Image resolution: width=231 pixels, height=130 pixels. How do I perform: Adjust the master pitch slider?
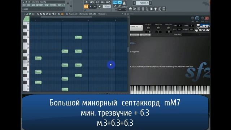pyautogui.click(x=71, y=6)
